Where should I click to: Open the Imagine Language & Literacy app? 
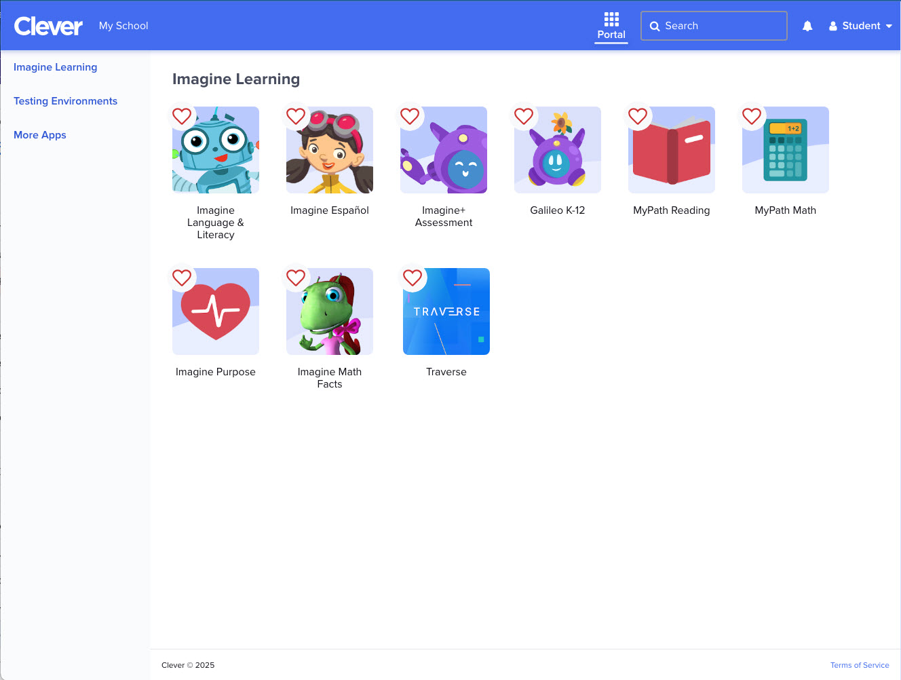[x=215, y=149]
